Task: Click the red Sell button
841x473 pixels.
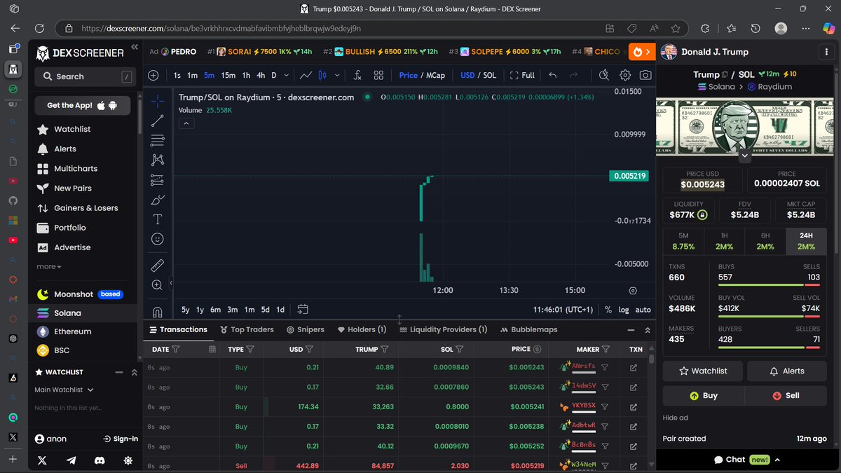Action: [x=786, y=395]
